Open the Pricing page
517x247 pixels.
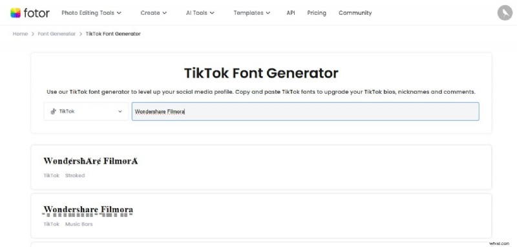tap(317, 13)
